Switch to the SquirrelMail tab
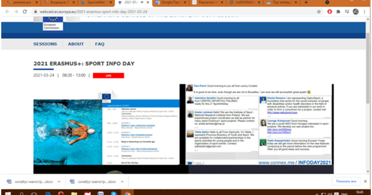The height and width of the screenshot is (195, 372). pos(96,2)
